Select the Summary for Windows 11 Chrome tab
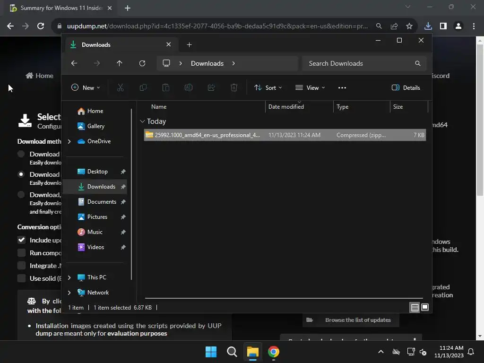Image resolution: width=484 pixels, height=363 pixels. point(60,8)
